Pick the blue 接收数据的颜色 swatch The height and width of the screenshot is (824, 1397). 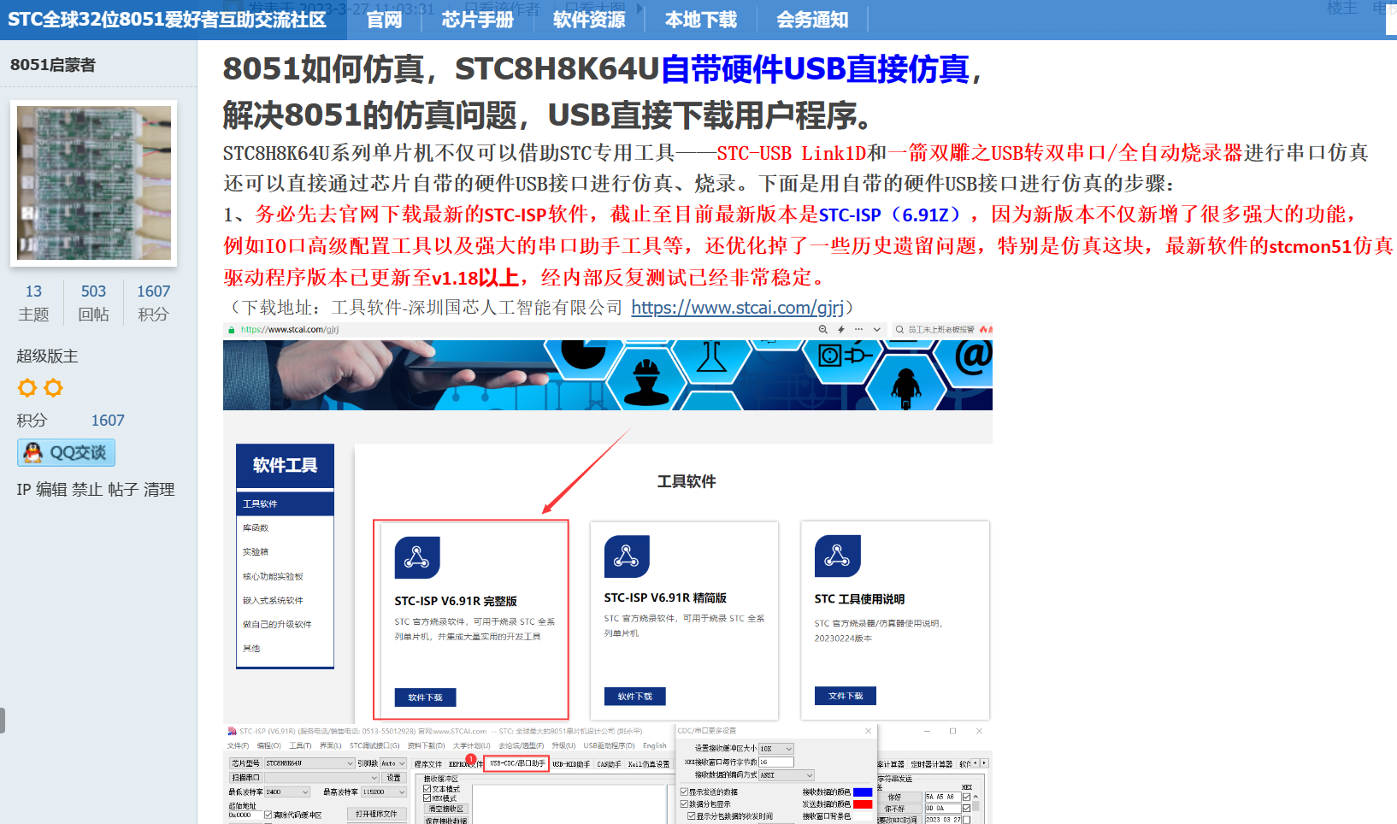pos(863,792)
